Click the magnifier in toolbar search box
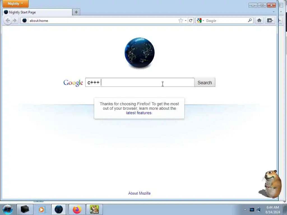Screen dimensions: 287x215 pos(250,20)
